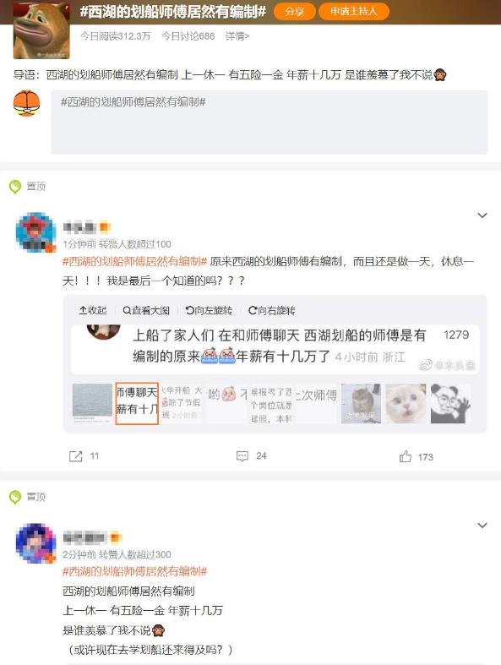Click the first post author's avatar

point(35,232)
